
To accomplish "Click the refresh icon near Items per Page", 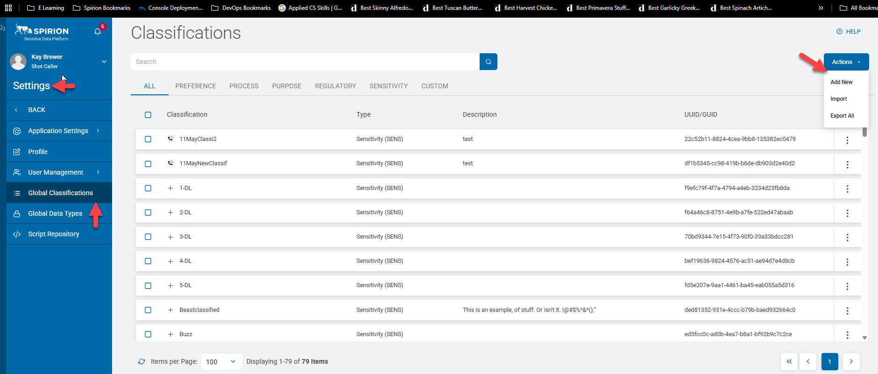I will (142, 361).
